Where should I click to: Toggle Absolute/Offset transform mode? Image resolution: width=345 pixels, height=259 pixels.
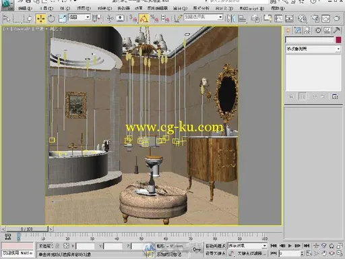[66, 246]
